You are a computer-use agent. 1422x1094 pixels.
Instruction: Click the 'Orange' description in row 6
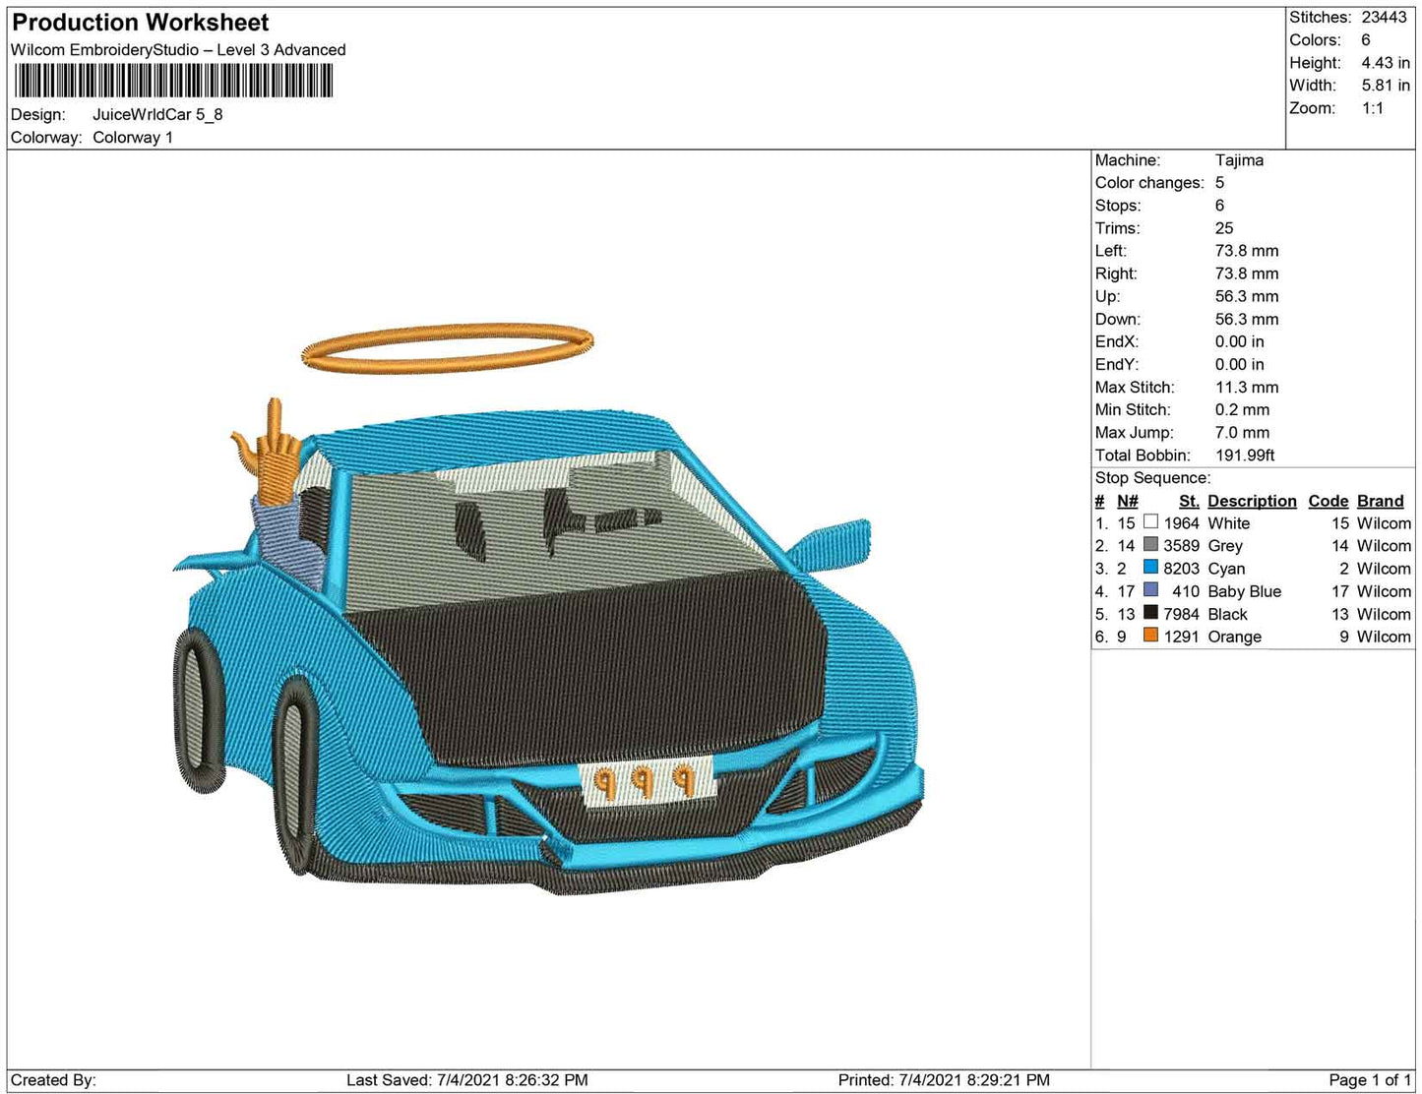click(1234, 637)
